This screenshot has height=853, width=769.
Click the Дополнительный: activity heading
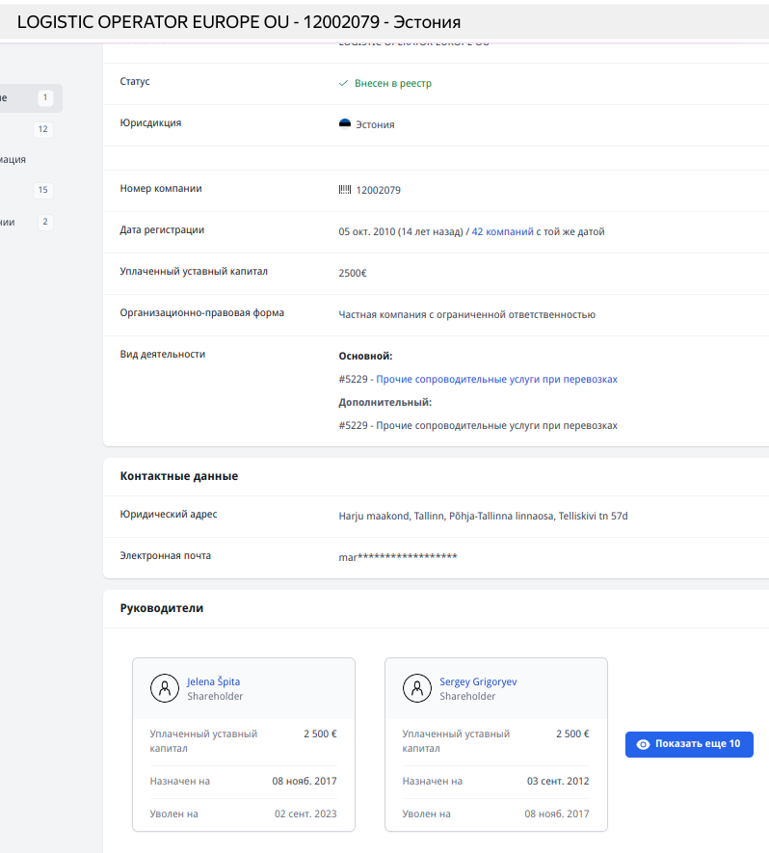385,403
